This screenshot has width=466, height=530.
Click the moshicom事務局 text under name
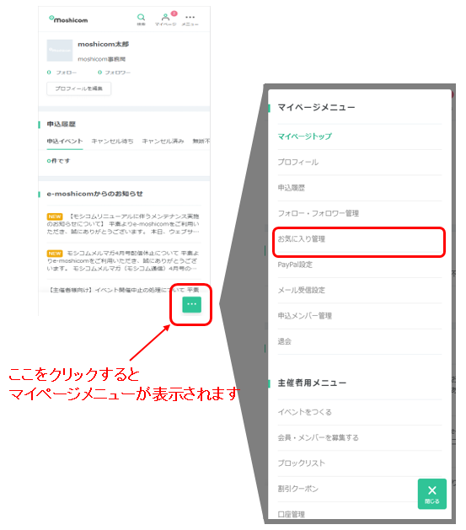[x=101, y=59]
